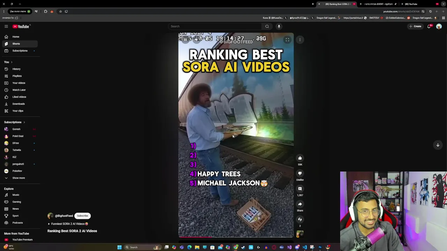
Task: Share this Short
Action: (300, 204)
